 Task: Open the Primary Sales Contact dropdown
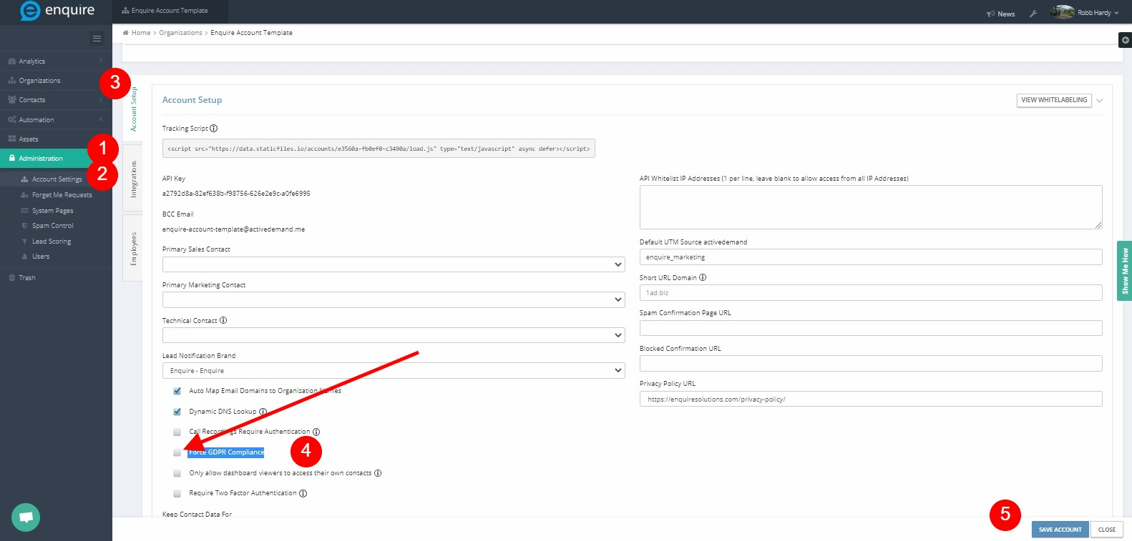pos(394,264)
